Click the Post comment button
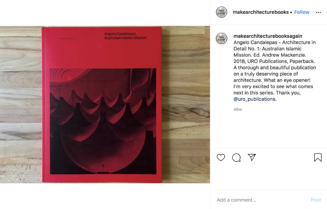The height and width of the screenshot is (209, 327). 316,200
